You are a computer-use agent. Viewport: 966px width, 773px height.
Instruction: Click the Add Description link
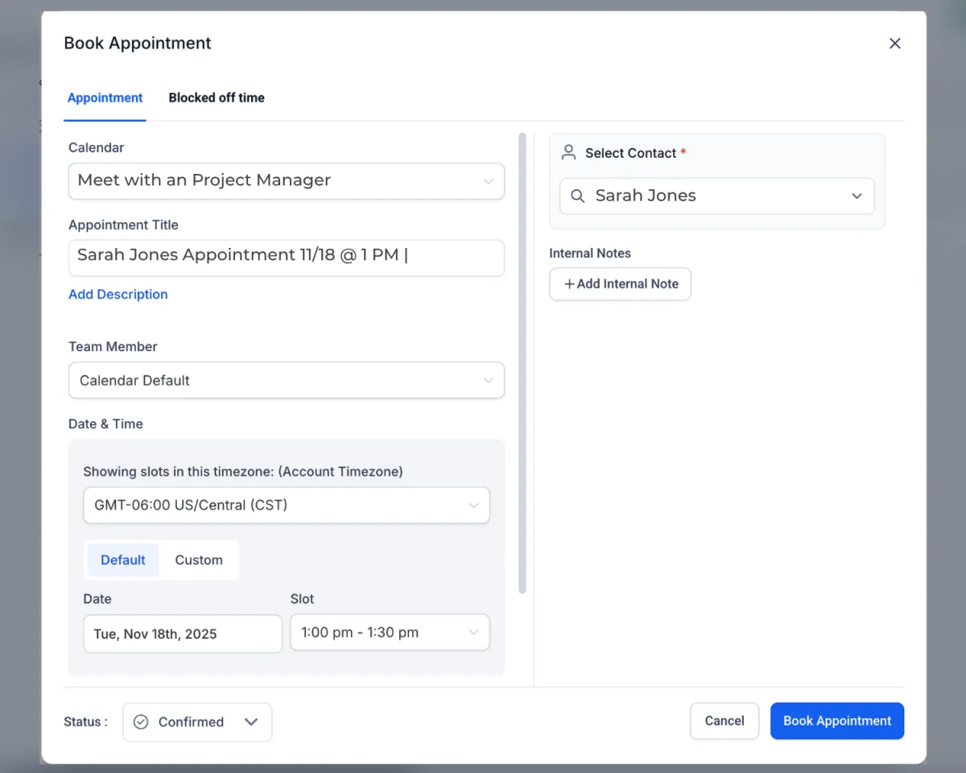click(118, 295)
